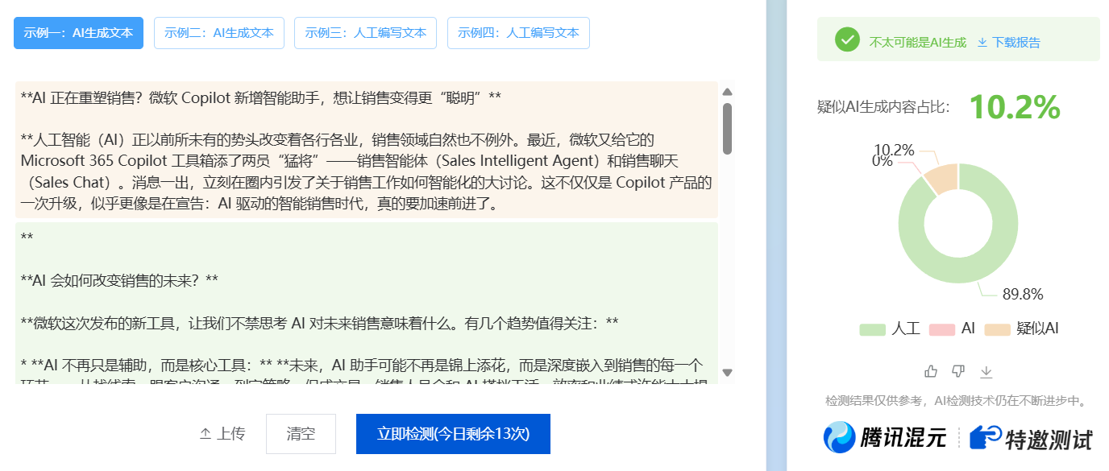Image resolution: width=1109 pixels, height=471 pixels.
Task: Click the paragraph mentioning Sales Intelligent Agent
Action: pyautogui.click(x=367, y=171)
